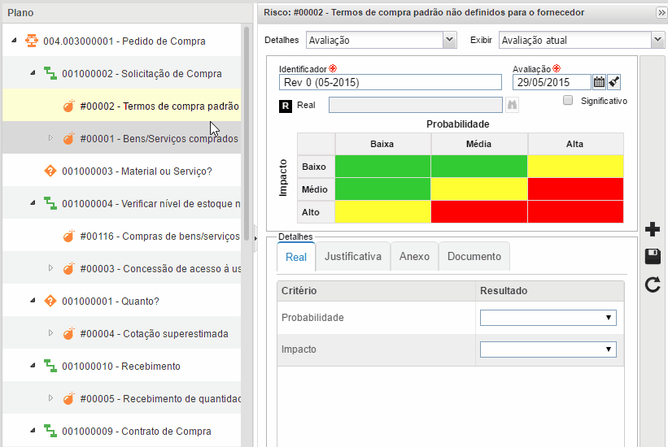Viewport: 668px width, 447px height.
Task: Select the 001000010 - Recebimento tree item
Action: point(121,366)
